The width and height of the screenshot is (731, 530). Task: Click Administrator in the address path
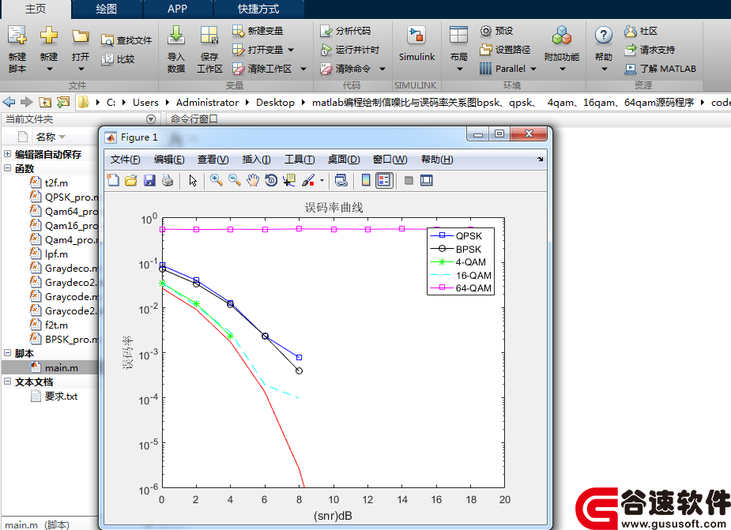tap(207, 103)
